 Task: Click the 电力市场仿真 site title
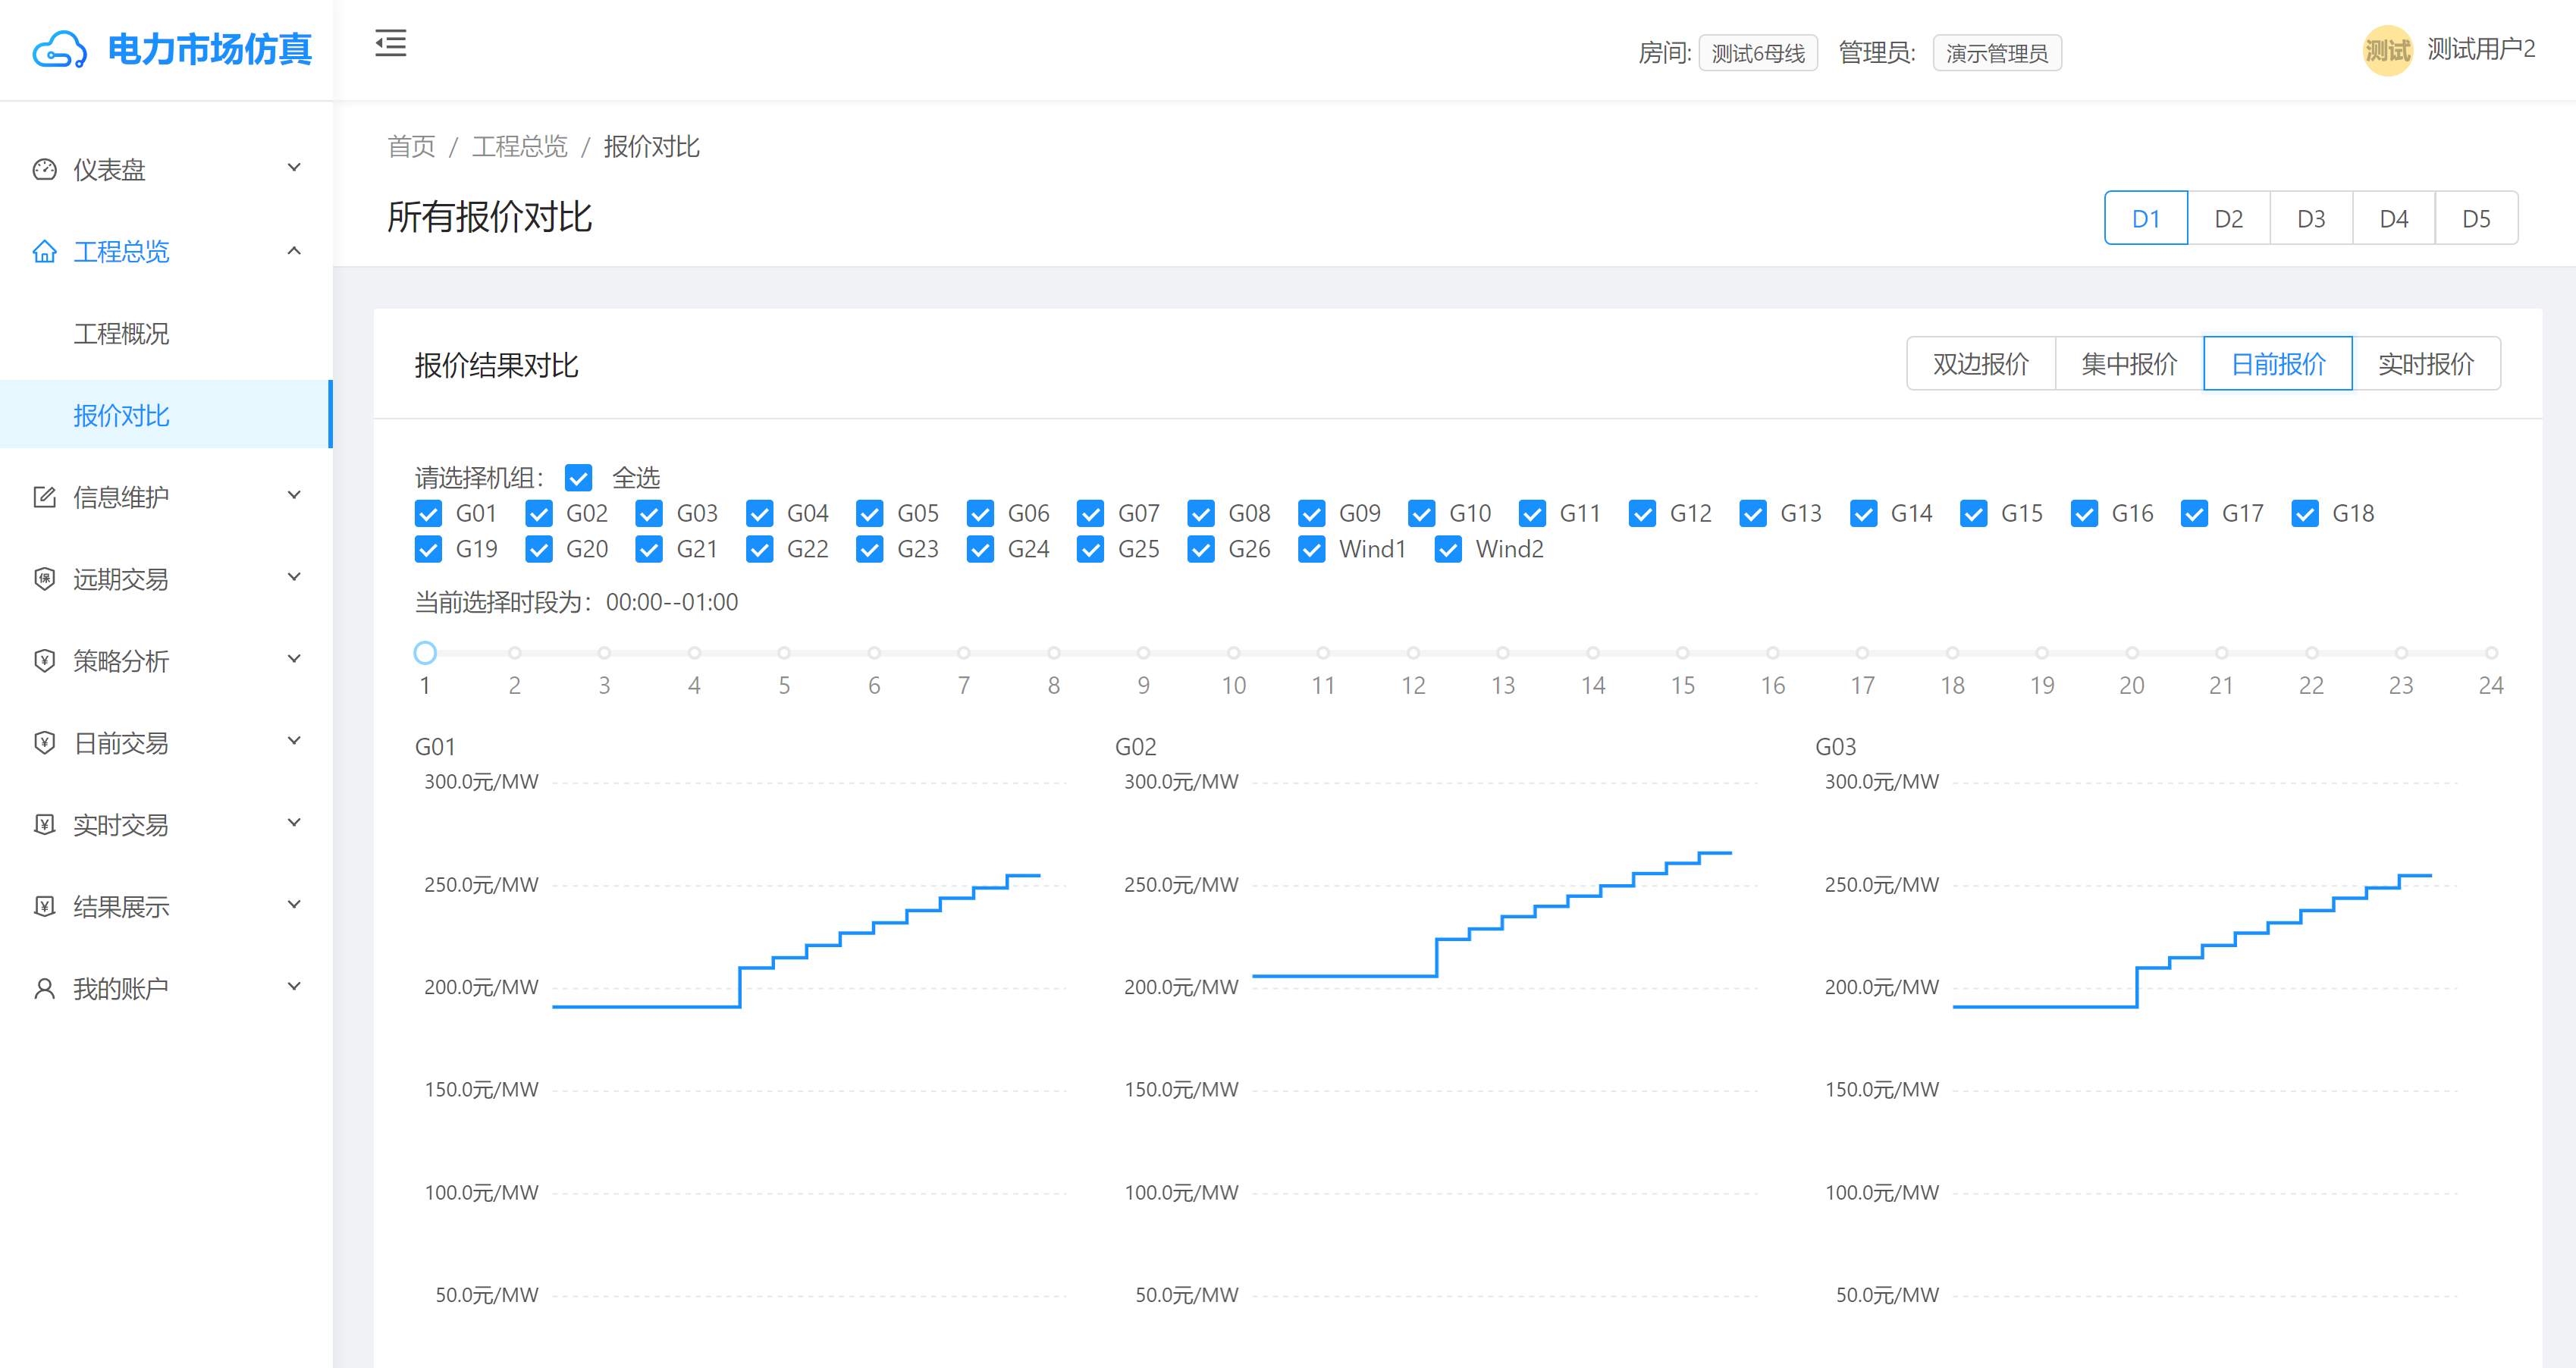pyautogui.click(x=209, y=49)
